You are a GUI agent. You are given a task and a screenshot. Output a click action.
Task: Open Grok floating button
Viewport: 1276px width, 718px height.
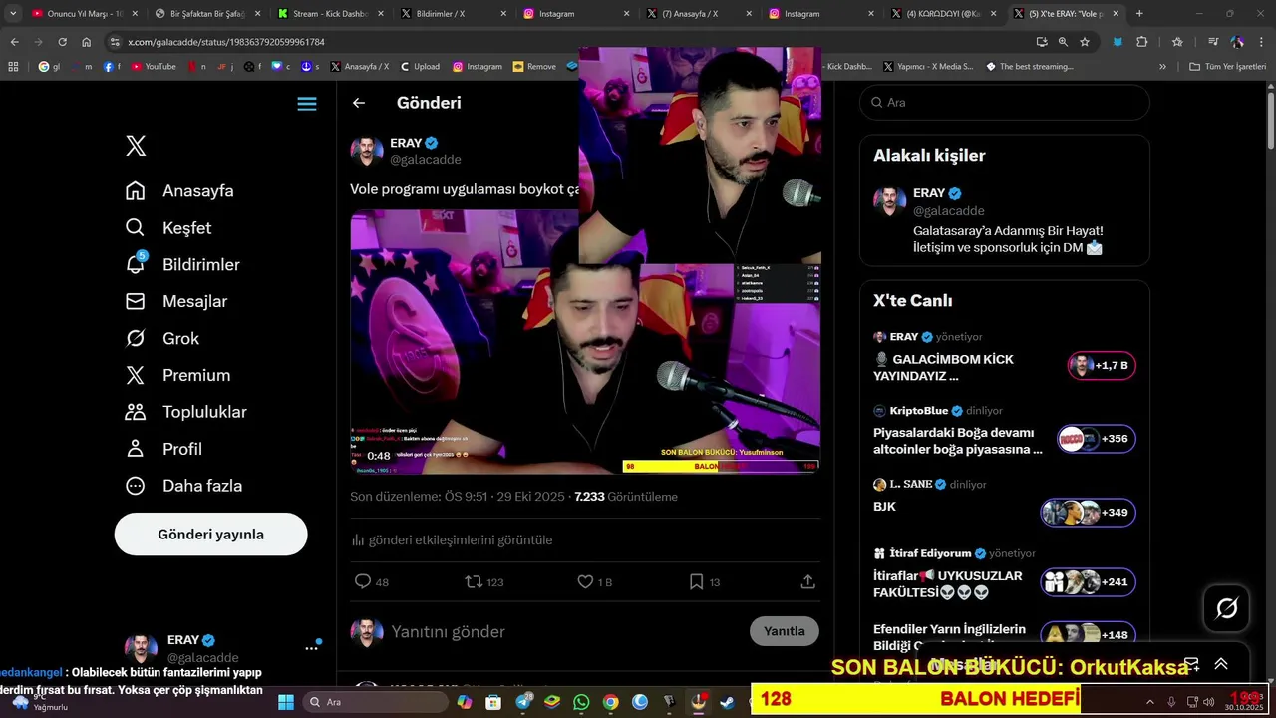pos(1227,608)
